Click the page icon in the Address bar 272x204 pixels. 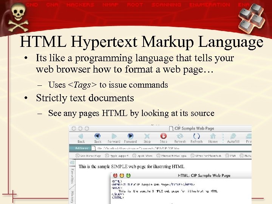pyautogui.click(x=94, y=148)
